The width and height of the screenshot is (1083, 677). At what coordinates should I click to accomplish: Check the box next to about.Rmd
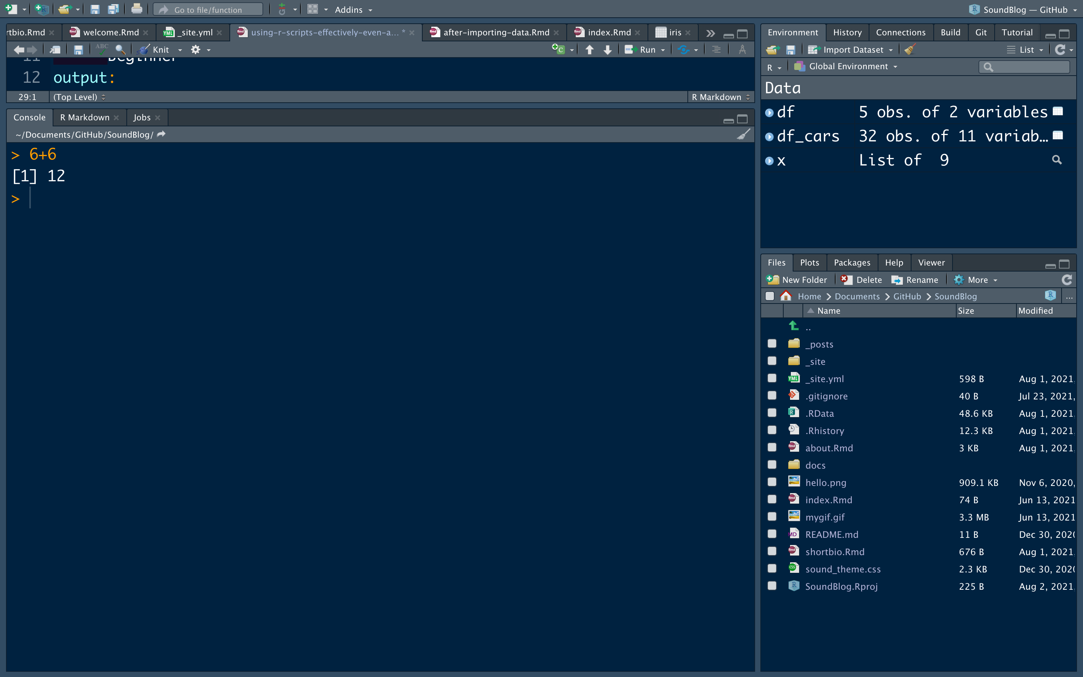[772, 447]
